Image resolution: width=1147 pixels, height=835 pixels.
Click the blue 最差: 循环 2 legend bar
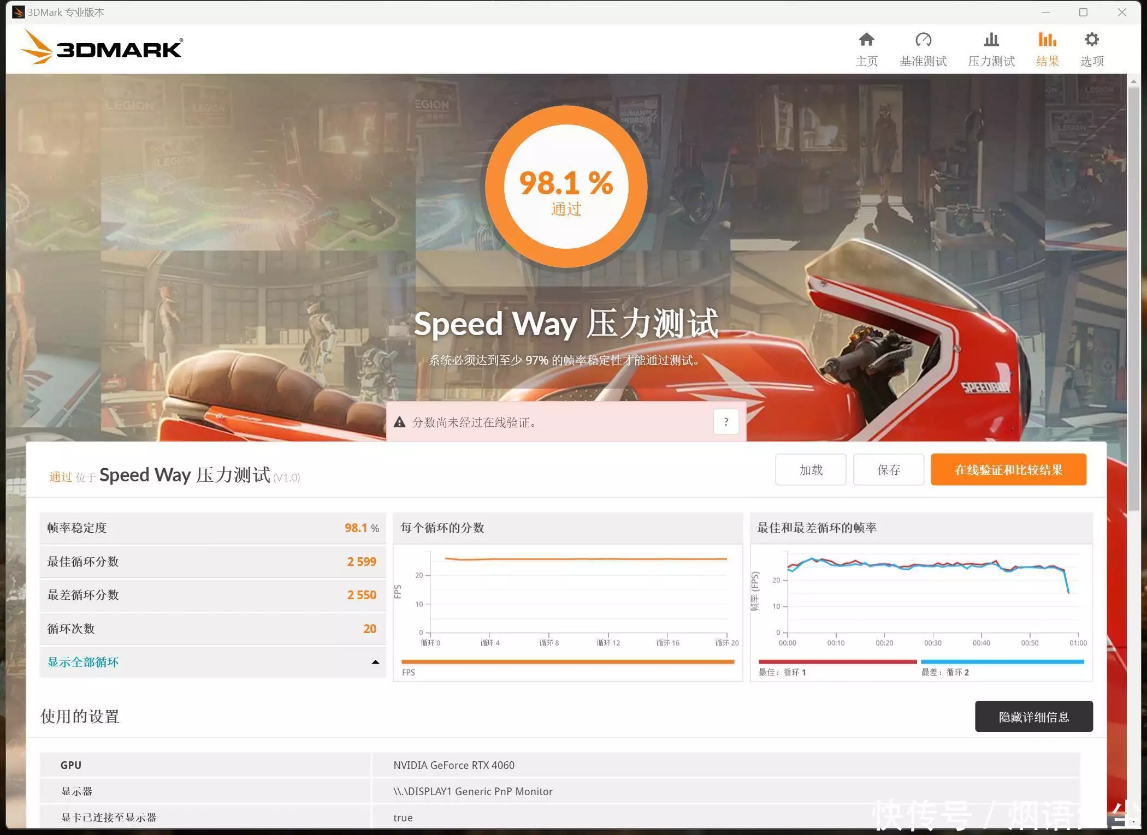[1002, 662]
